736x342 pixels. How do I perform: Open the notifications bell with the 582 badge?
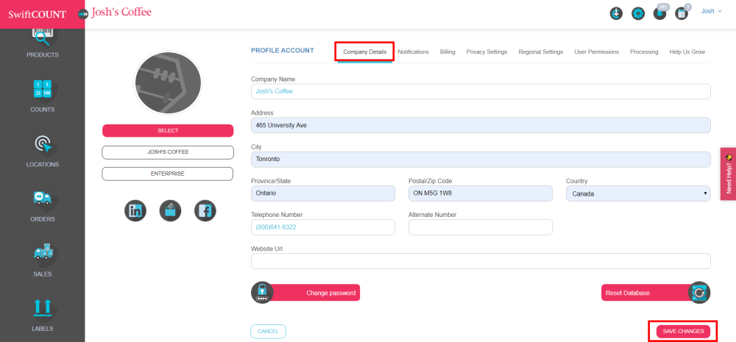click(x=661, y=13)
